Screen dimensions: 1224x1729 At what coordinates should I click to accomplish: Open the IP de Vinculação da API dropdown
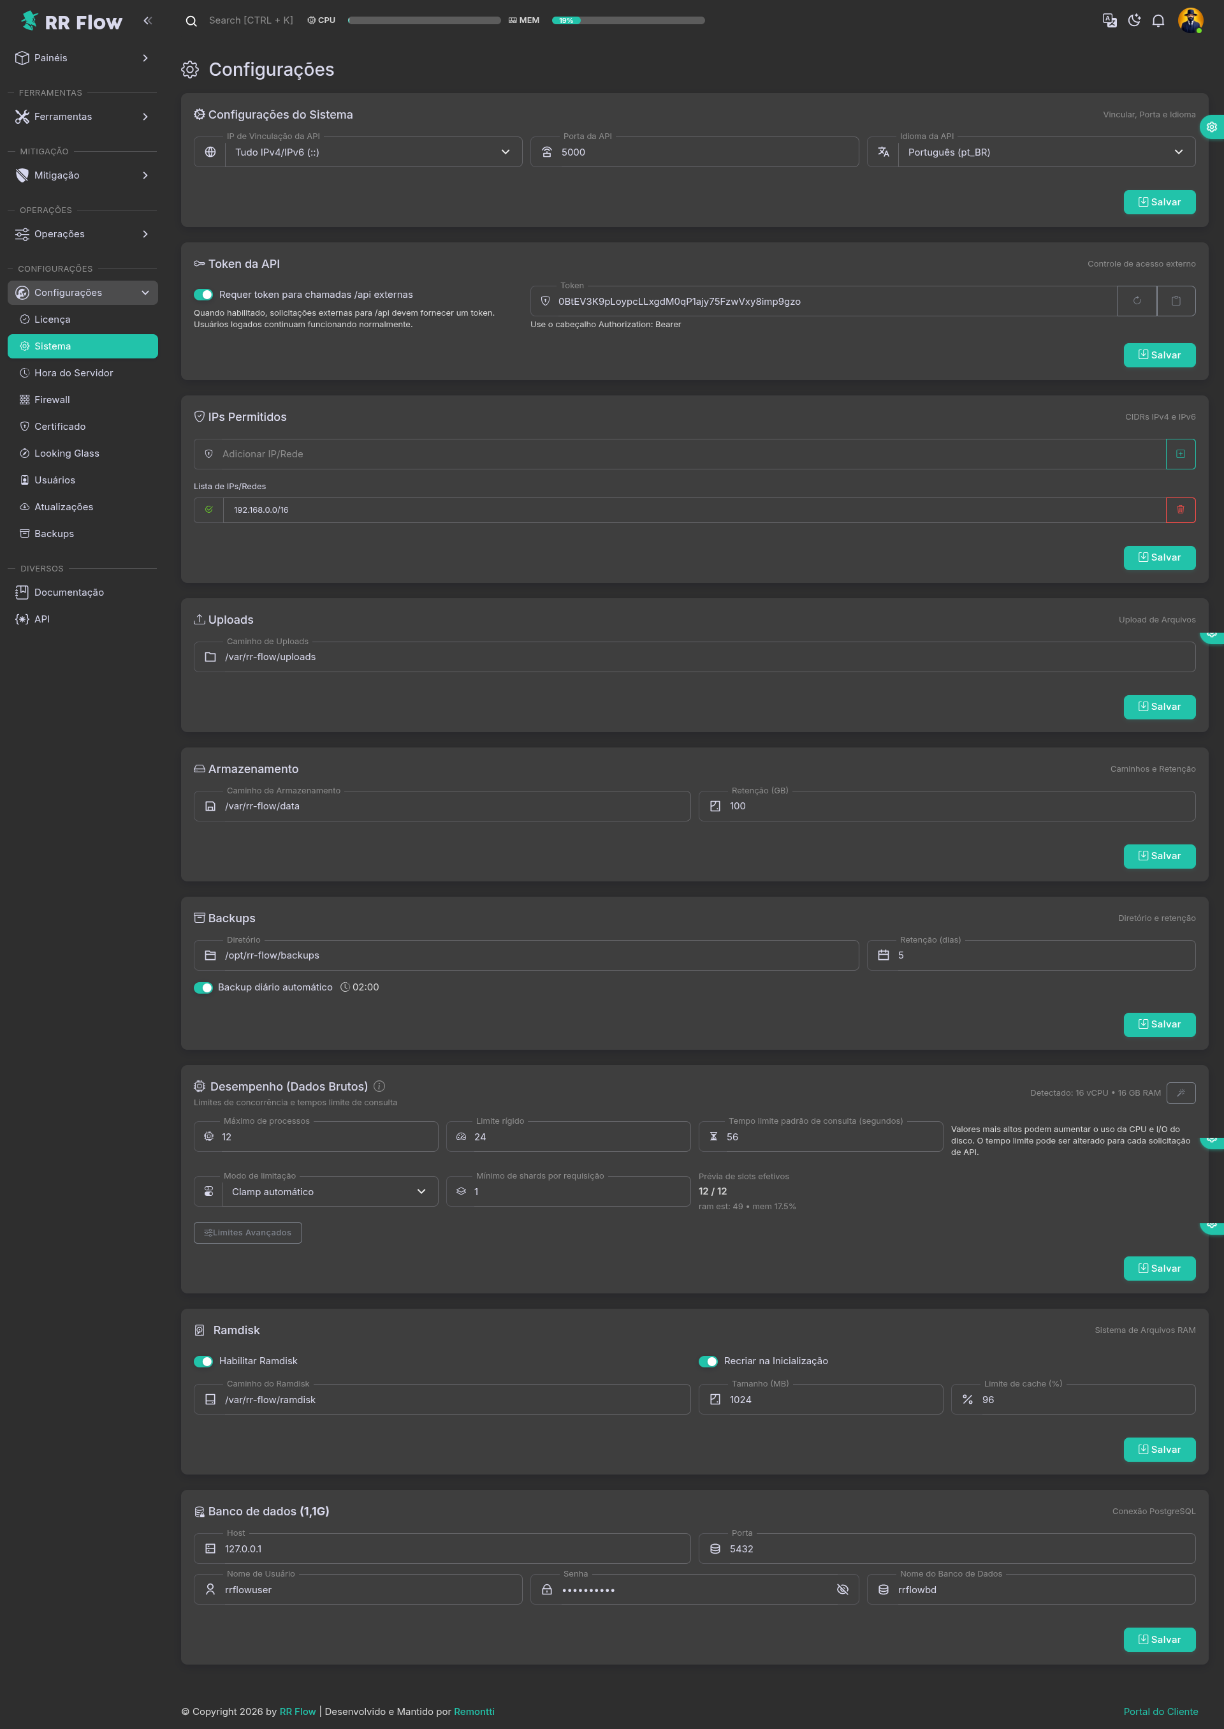click(372, 152)
